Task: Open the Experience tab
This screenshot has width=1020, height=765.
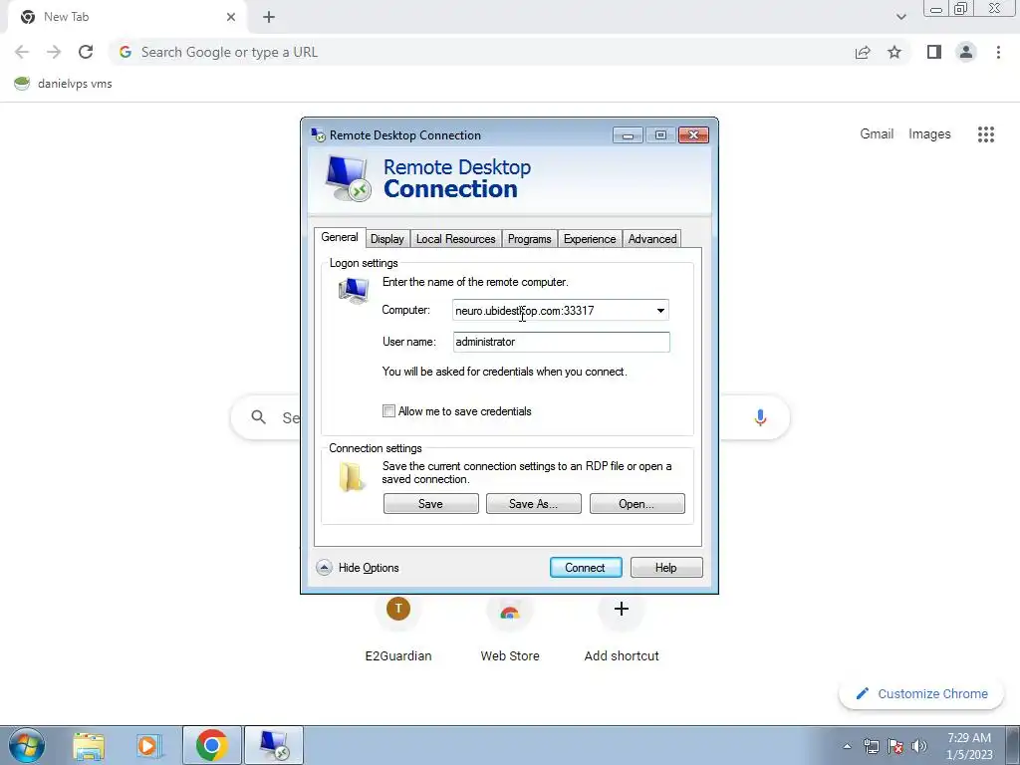Action: point(590,239)
